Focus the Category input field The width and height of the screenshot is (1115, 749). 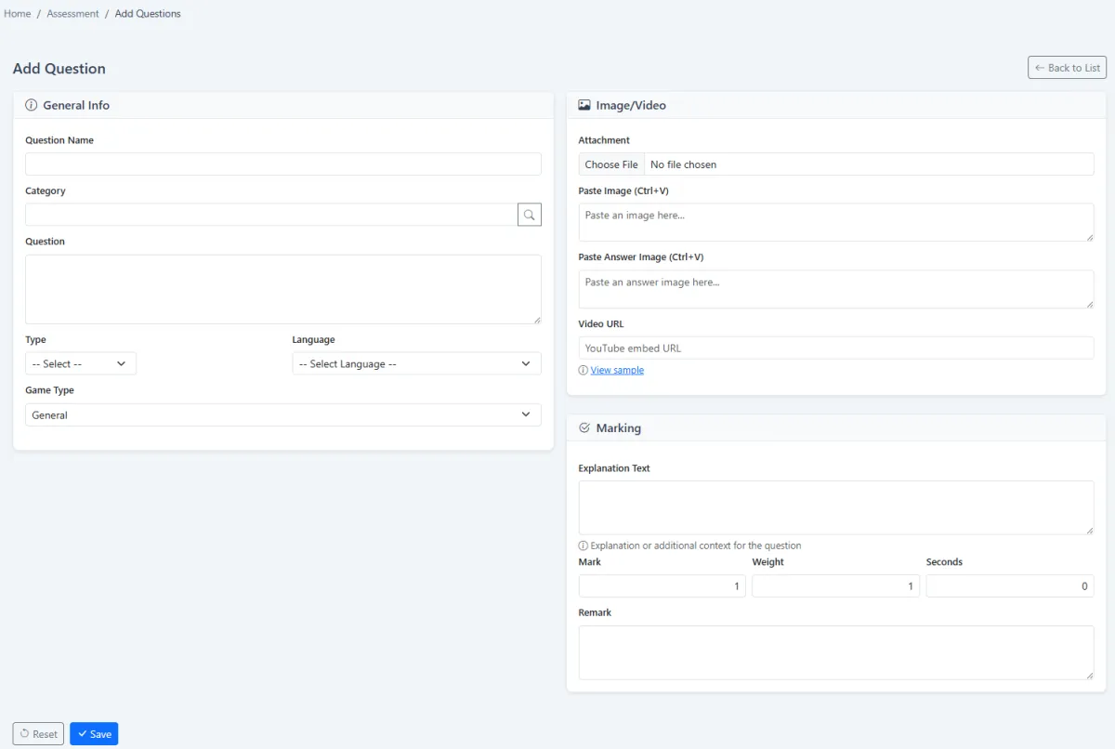tap(271, 215)
